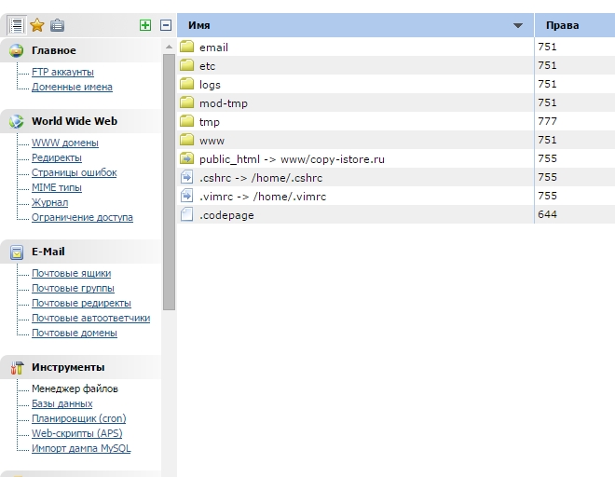This screenshot has width=615, height=477.
Task: Open Базы данных link
Action: (x=62, y=403)
